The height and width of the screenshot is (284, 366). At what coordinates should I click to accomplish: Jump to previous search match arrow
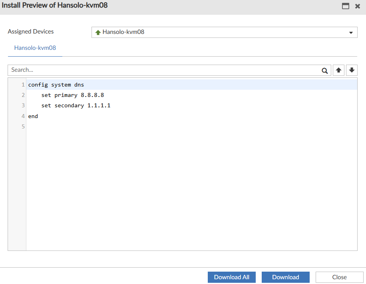click(x=338, y=70)
